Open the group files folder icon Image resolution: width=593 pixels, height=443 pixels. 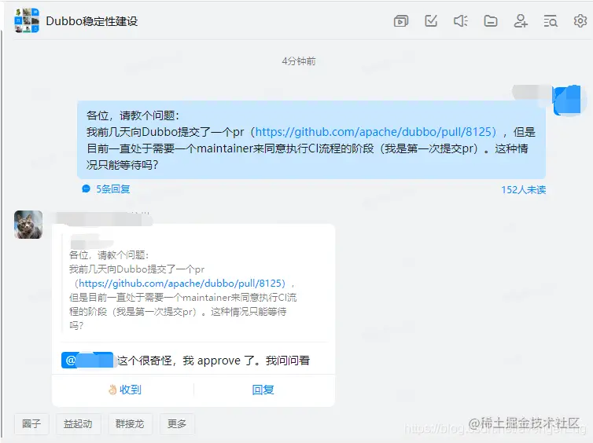click(491, 20)
